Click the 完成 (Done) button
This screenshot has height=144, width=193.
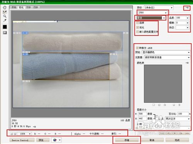tap(177, 140)
